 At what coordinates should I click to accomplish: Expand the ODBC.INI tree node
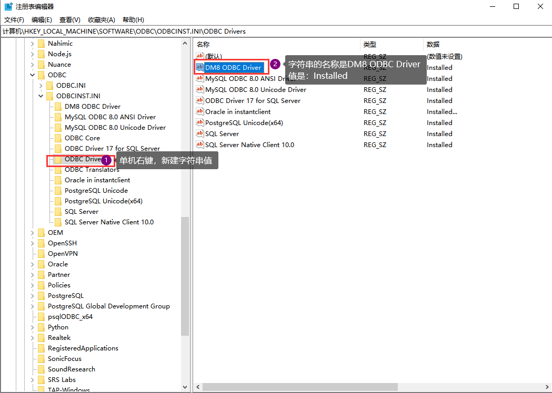(x=41, y=86)
